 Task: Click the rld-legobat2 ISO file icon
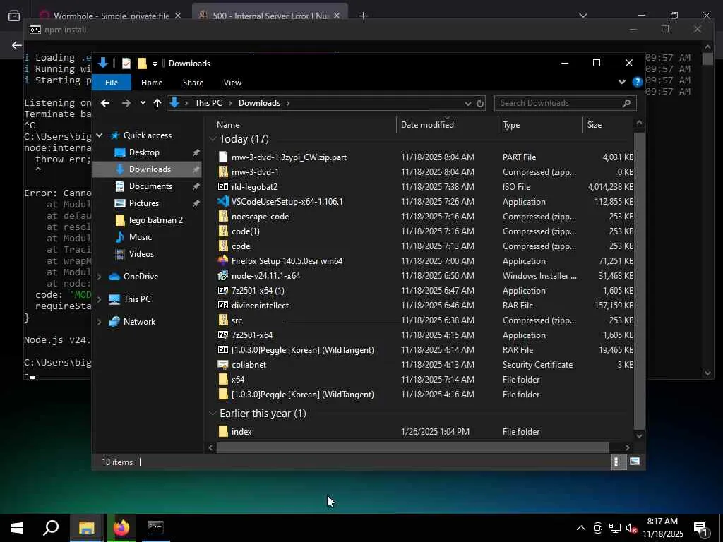click(x=223, y=186)
